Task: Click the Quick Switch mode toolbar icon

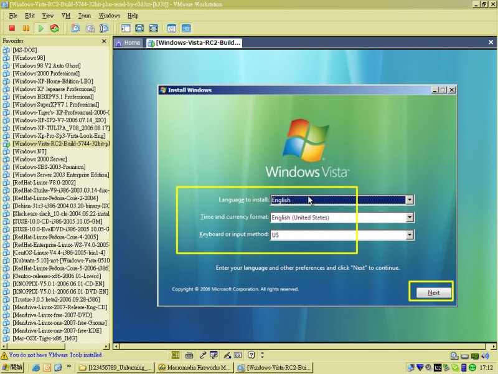Action: 139,28
